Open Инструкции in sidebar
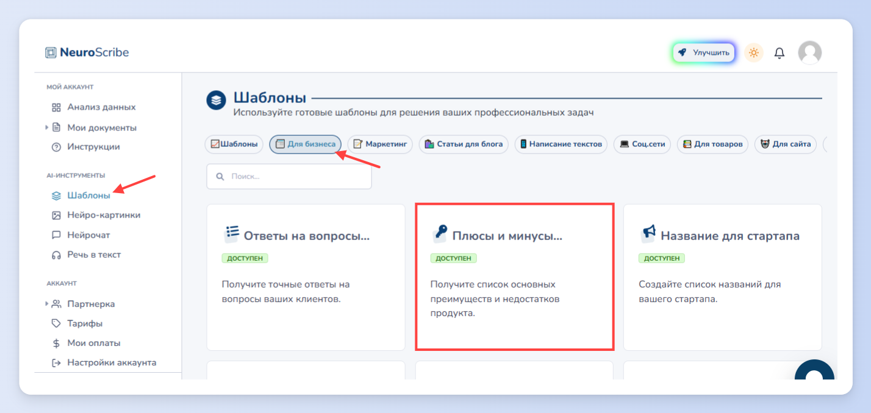This screenshot has width=871, height=413. (x=93, y=147)
